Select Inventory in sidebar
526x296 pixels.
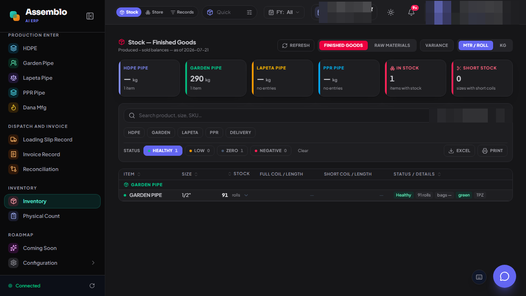pyautogui.click(x=52, y=201)
